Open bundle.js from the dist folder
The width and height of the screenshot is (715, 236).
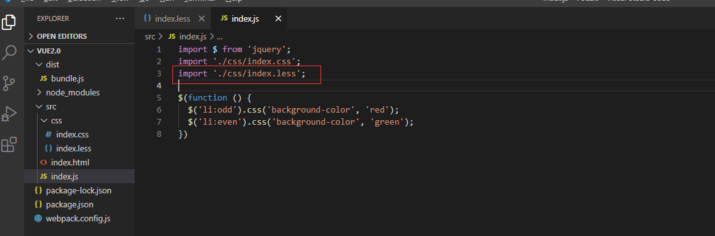coord(79,79)
